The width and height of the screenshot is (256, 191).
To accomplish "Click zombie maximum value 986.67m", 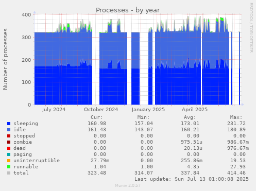I will 238,142.
